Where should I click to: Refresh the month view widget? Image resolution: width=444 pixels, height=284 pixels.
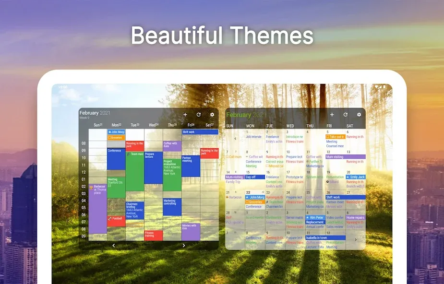pos(346,115)
